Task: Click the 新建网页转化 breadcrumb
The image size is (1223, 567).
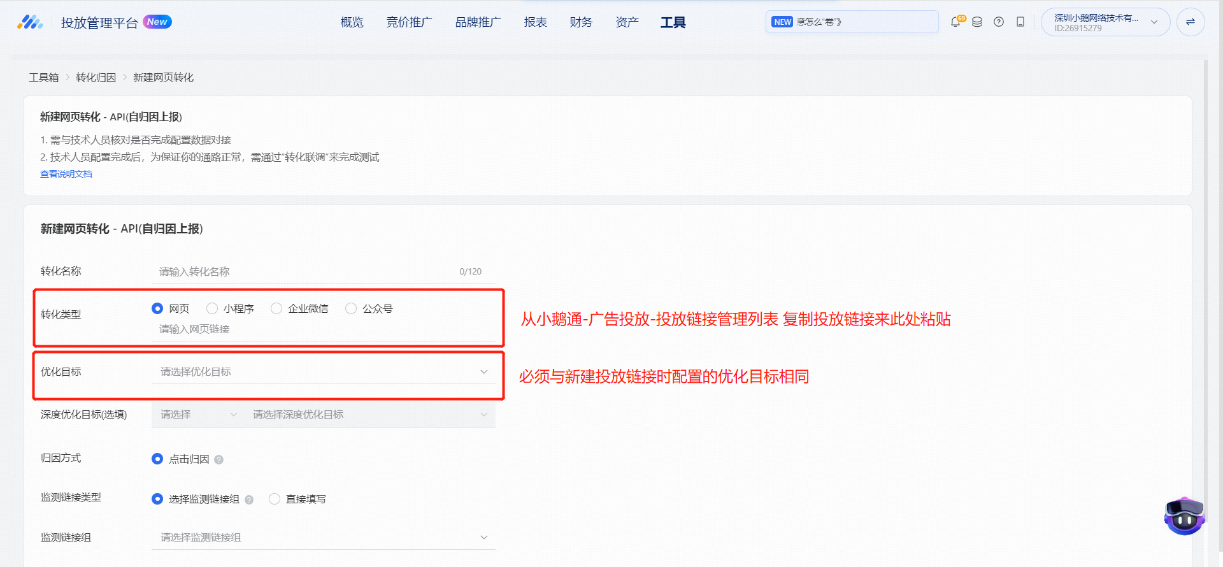Action: click(164, 77)
